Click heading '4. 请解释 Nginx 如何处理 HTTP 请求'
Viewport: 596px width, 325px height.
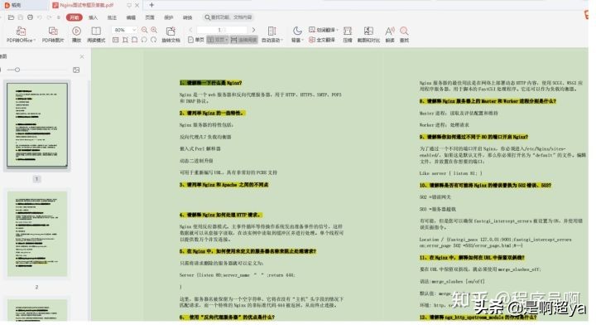click(x=221, y=215)
